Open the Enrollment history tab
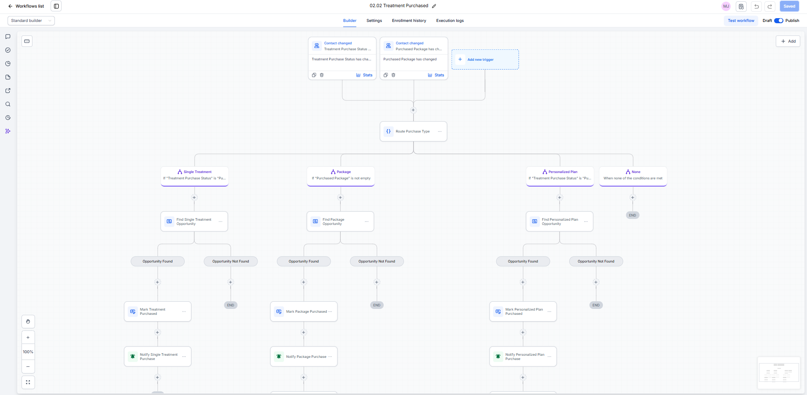807x395 pixels. tap(409, 21)
